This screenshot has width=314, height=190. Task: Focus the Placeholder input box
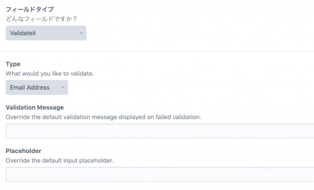click(x=159, y=174)
